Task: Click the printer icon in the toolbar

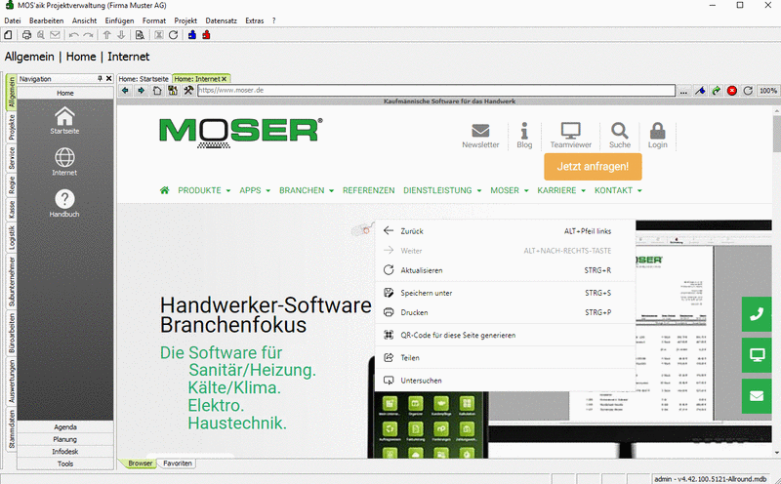Action: coord(27,35)
